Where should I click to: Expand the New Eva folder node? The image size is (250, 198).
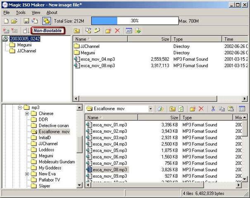point(27,174)
